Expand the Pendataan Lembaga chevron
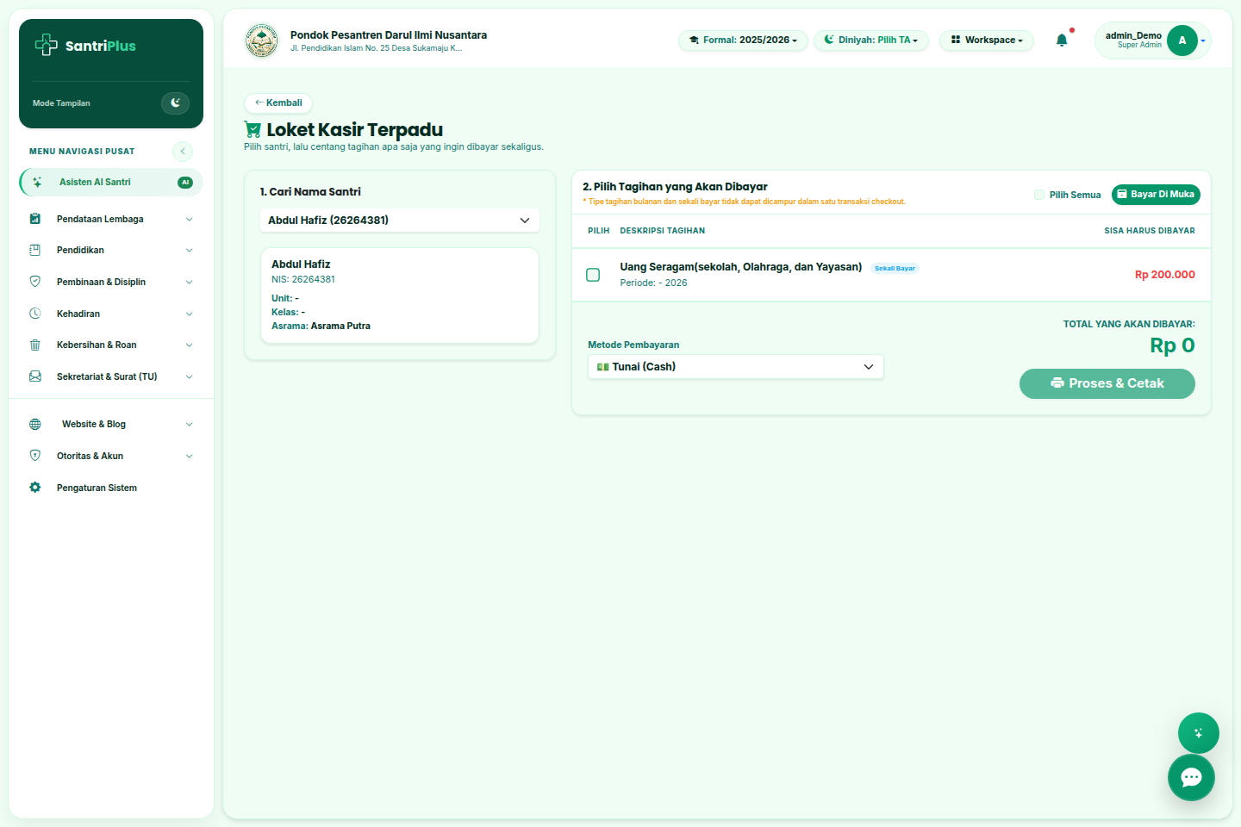1241x827 pixels. pyautogui.click(x=189, y=220)
